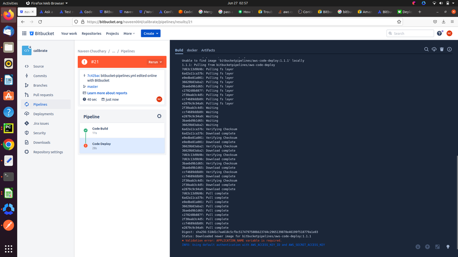The height and width of the screenshot is (257, 458).
Task: Open the Activities overview
Action: click(10, 3)
